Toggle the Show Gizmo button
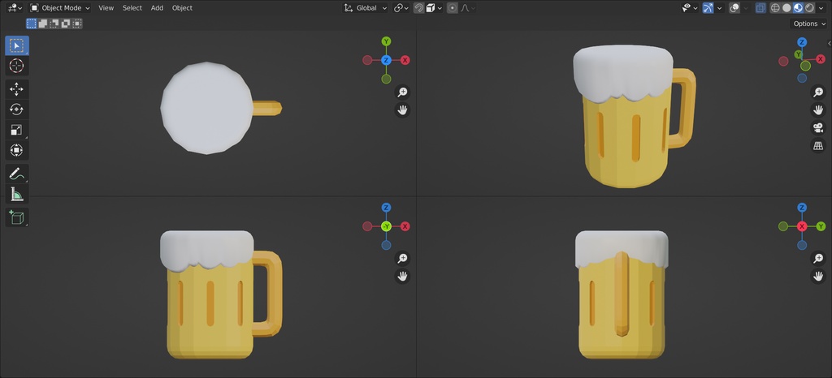This screenshot has height=378, width=832. point(708,8)
